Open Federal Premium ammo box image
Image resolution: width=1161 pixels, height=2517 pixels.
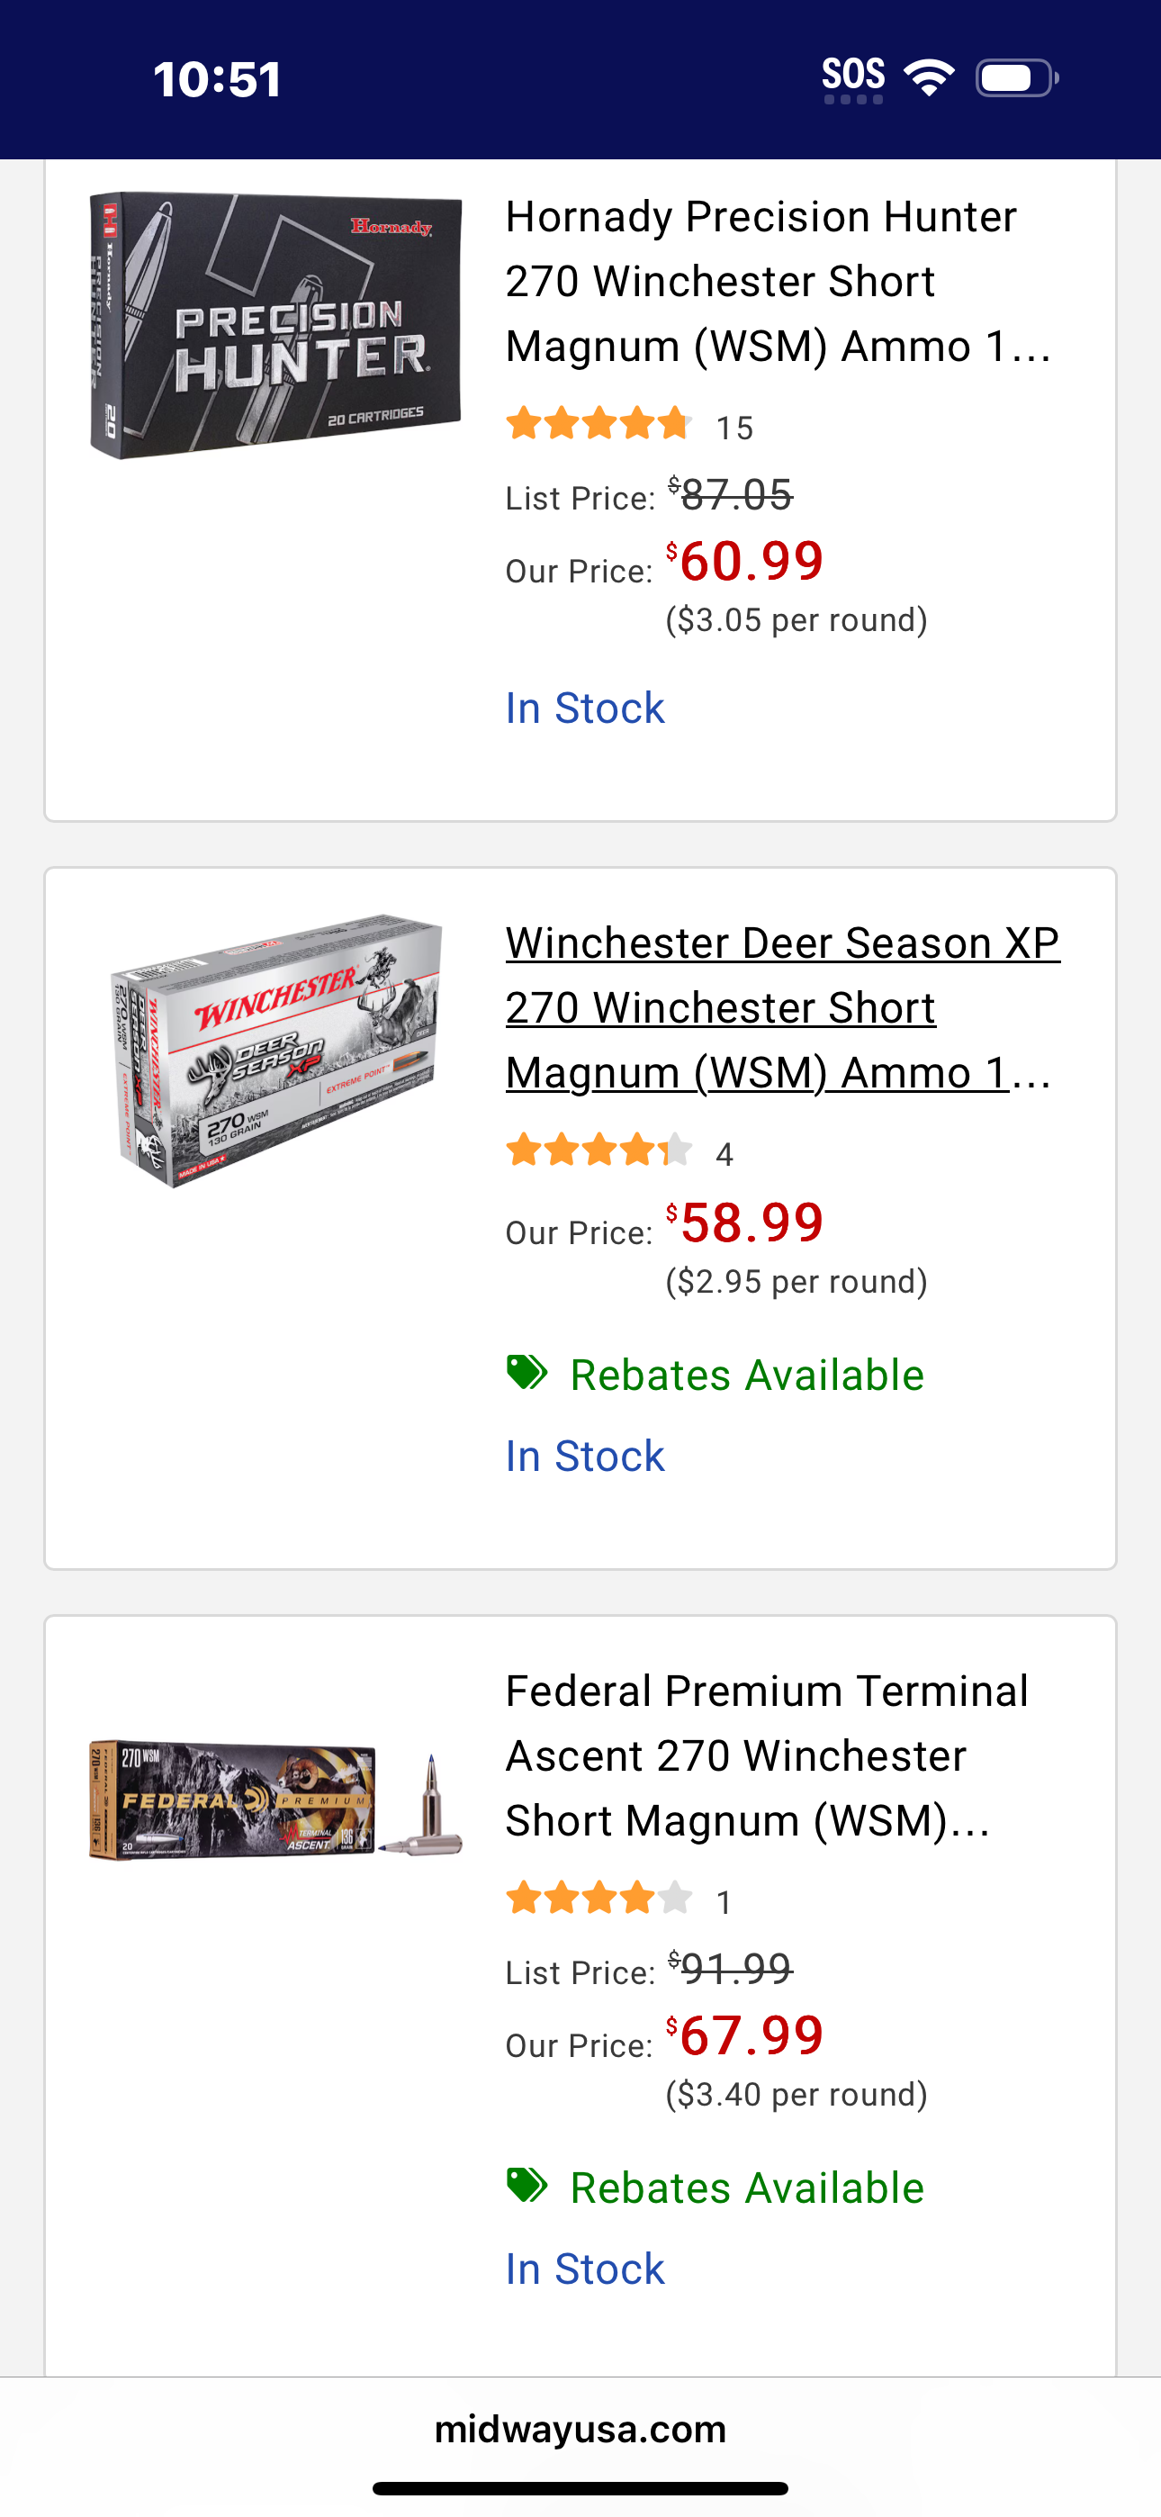point(275,1799)
